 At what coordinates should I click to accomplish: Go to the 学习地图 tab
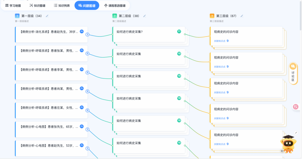pos(13,6)
